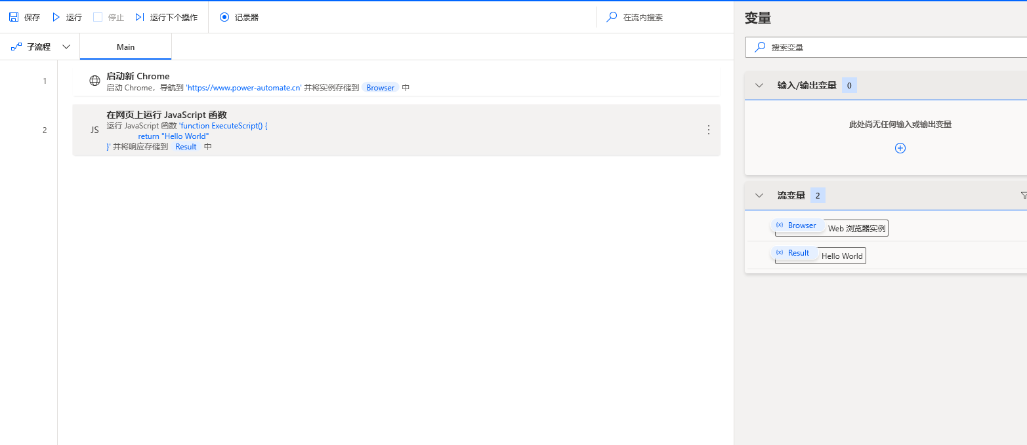The image size is (1027, 445).
Task: Click the JS icon of action 2
Action: 94,130
